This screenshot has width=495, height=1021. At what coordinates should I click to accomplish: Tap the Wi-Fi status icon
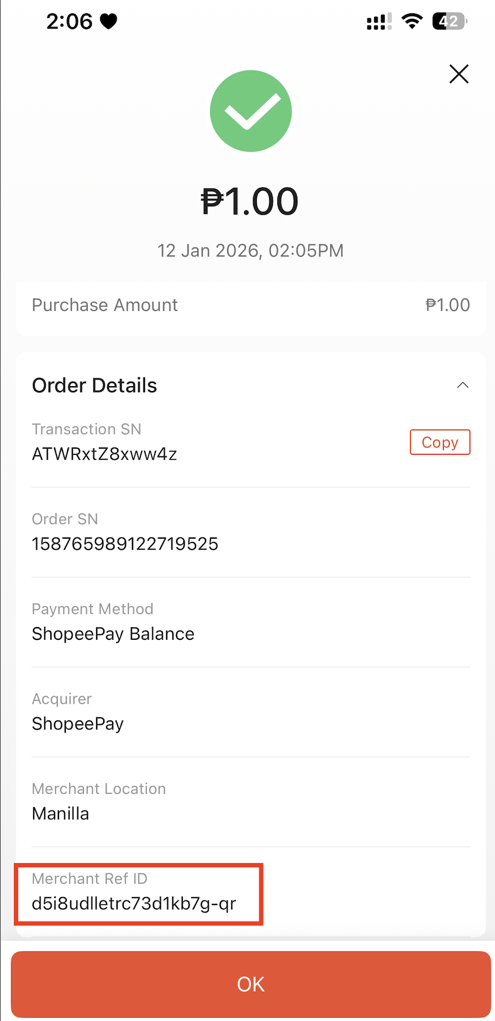click(412, 22)
